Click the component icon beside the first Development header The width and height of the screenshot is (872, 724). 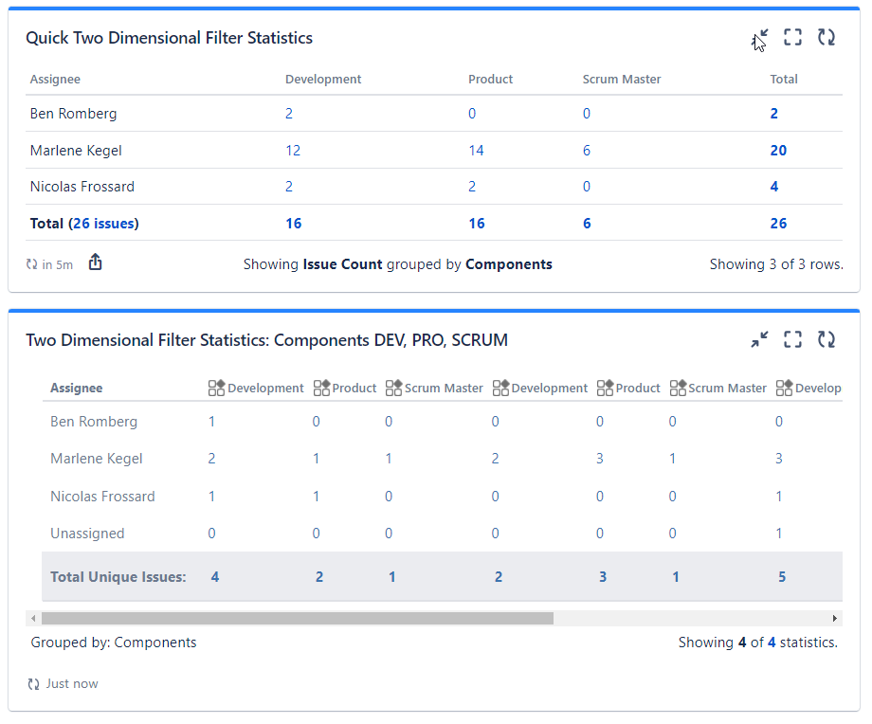(214, 387)
